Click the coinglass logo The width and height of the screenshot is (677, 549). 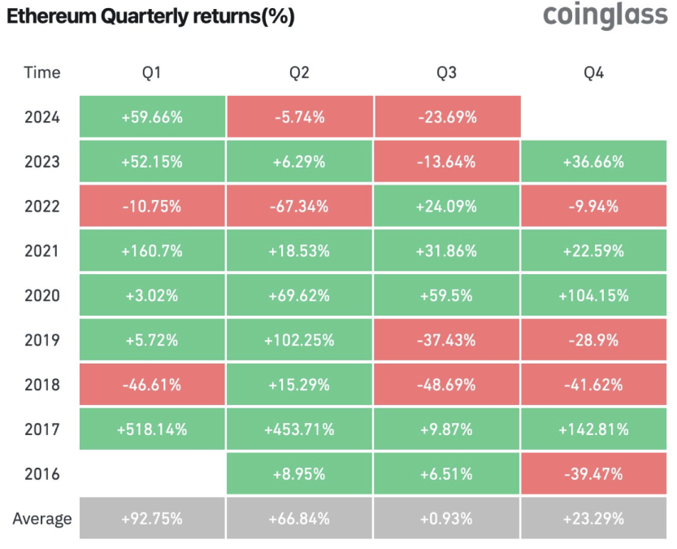[604, 15]
